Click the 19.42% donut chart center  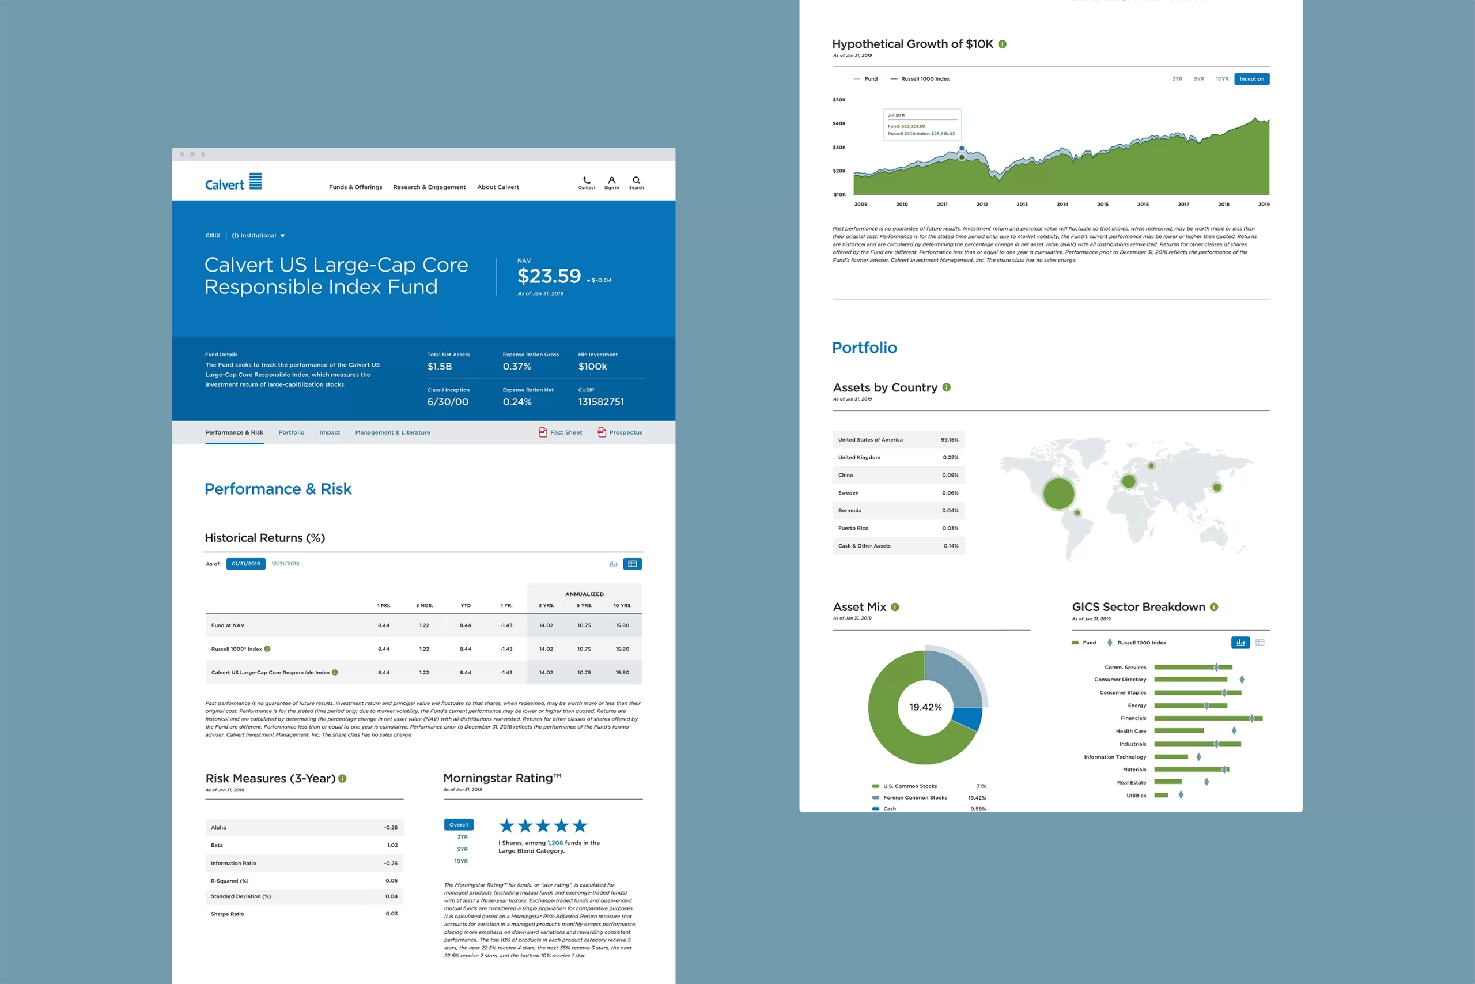(x=925, y=707)
